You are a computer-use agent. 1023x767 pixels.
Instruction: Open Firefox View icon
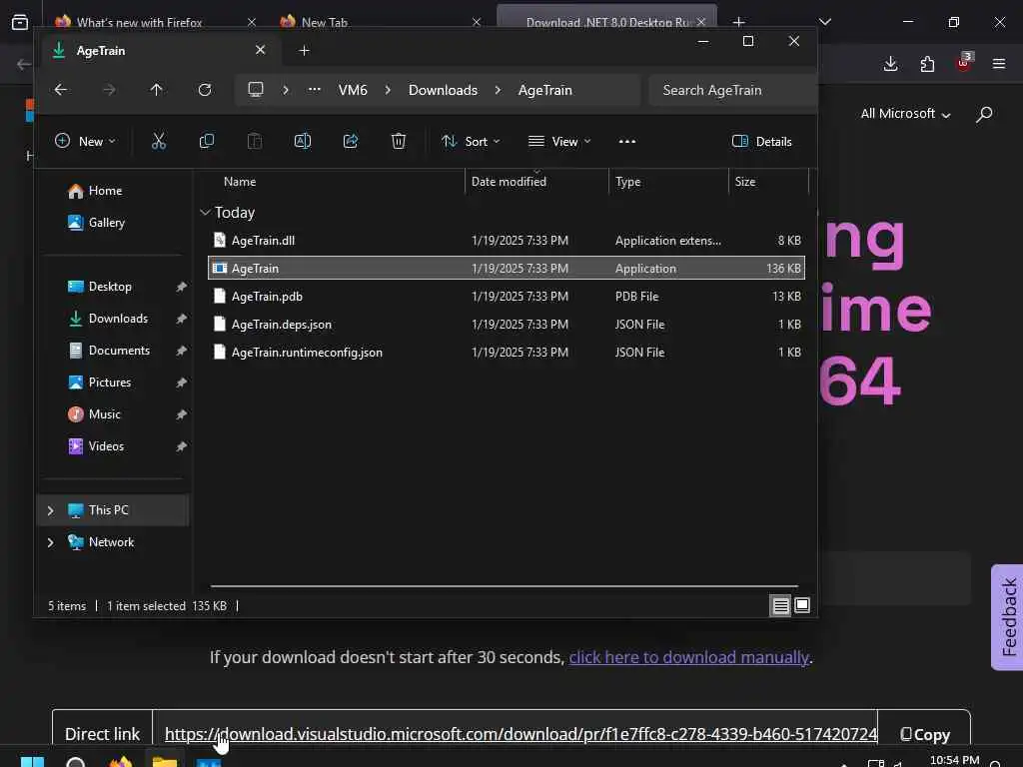click(20, 22)
